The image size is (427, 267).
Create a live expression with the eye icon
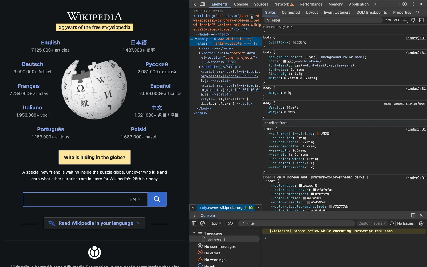(x=230, y=223)
